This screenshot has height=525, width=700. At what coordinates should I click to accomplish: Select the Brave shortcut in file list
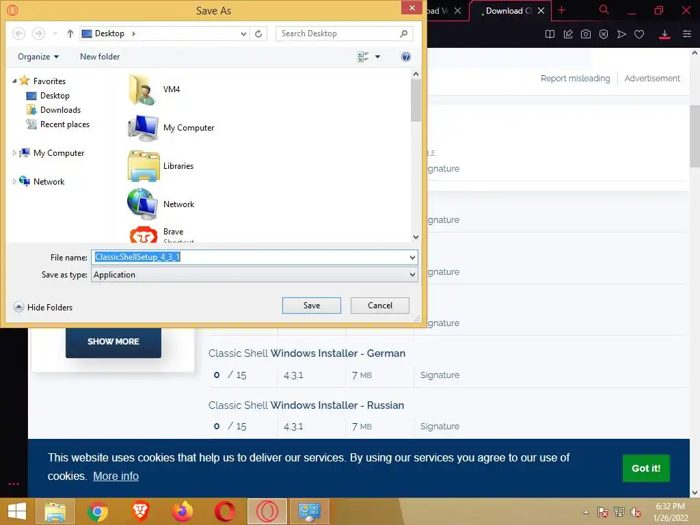(161, 235)
